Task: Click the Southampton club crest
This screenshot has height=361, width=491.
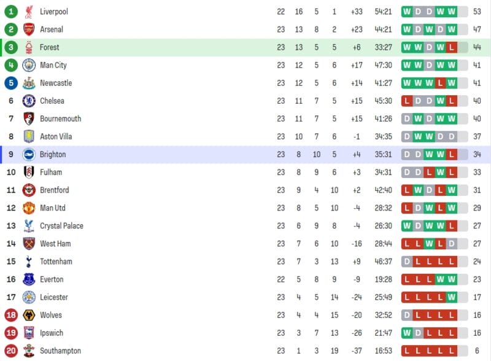Action: coord(29,351)
